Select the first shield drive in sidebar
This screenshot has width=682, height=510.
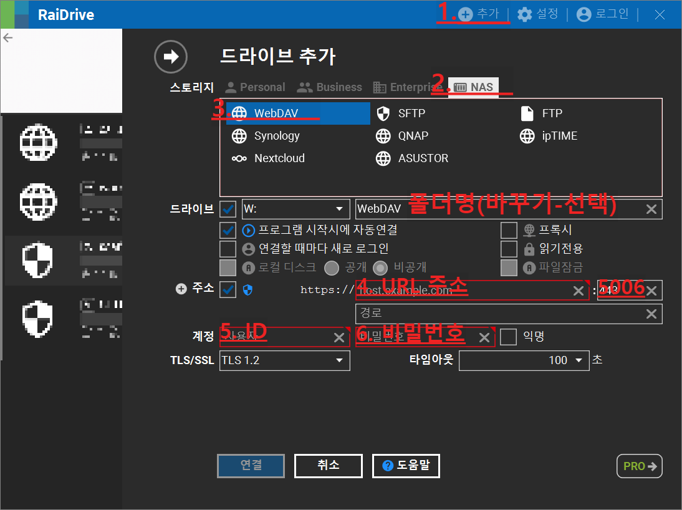(63, 260)
